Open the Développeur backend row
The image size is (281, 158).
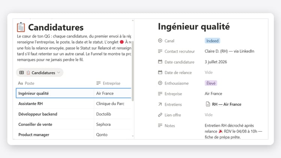click(74, 114)
